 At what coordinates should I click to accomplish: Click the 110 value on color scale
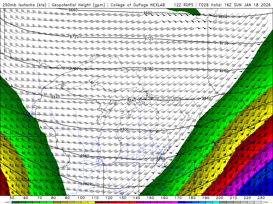coord(95,198)
